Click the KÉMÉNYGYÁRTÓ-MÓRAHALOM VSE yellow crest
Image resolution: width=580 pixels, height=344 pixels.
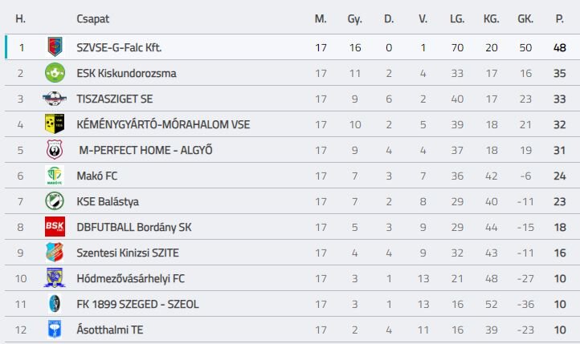(55, 124)
